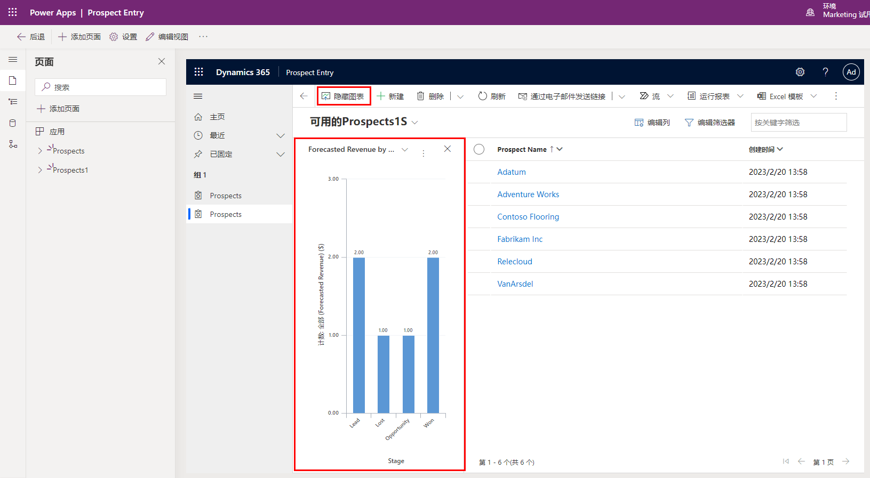This screenshot has height=478, width=870.
Task: Expand the Prospects1 tree node
Action: 40,170
